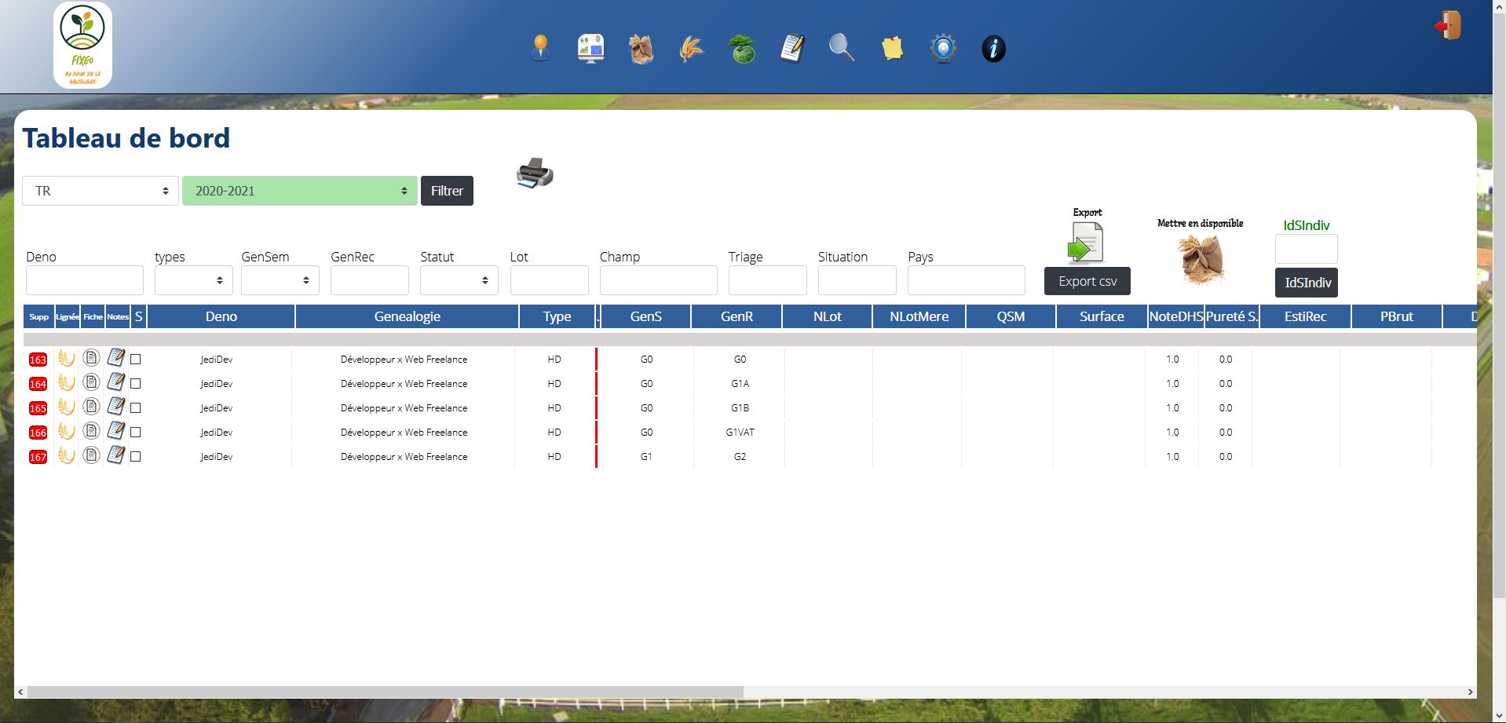Click the red logout door icon

tap(1447, 26)
